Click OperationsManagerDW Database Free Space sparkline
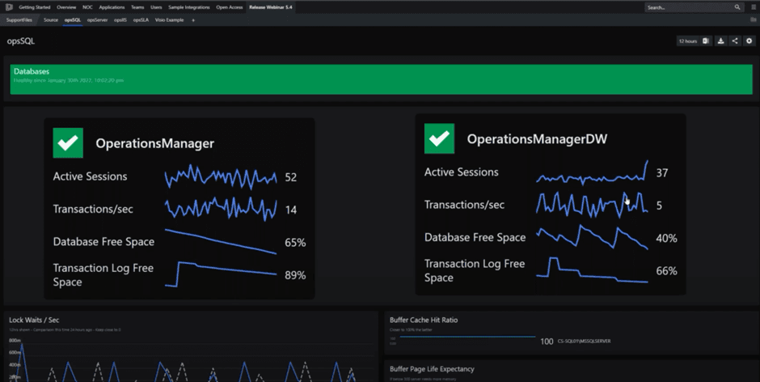 592,237
